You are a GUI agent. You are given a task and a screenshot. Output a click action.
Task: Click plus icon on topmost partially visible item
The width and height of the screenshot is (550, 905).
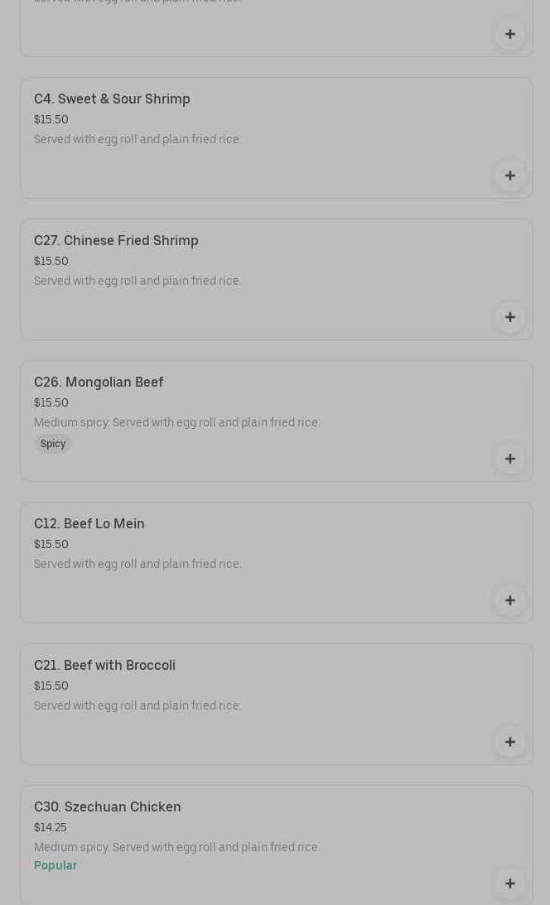[509, 34]
